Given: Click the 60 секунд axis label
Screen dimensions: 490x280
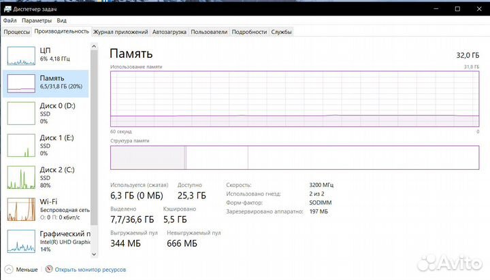Looking at the screenshot, I should (x=121, y=131).
